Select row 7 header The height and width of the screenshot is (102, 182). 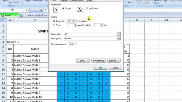(3, 56)
